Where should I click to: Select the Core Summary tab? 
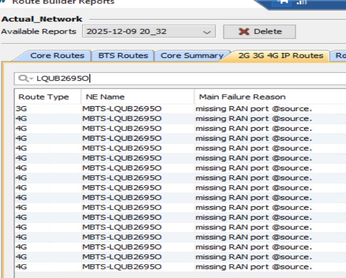(x=192, y=56)
